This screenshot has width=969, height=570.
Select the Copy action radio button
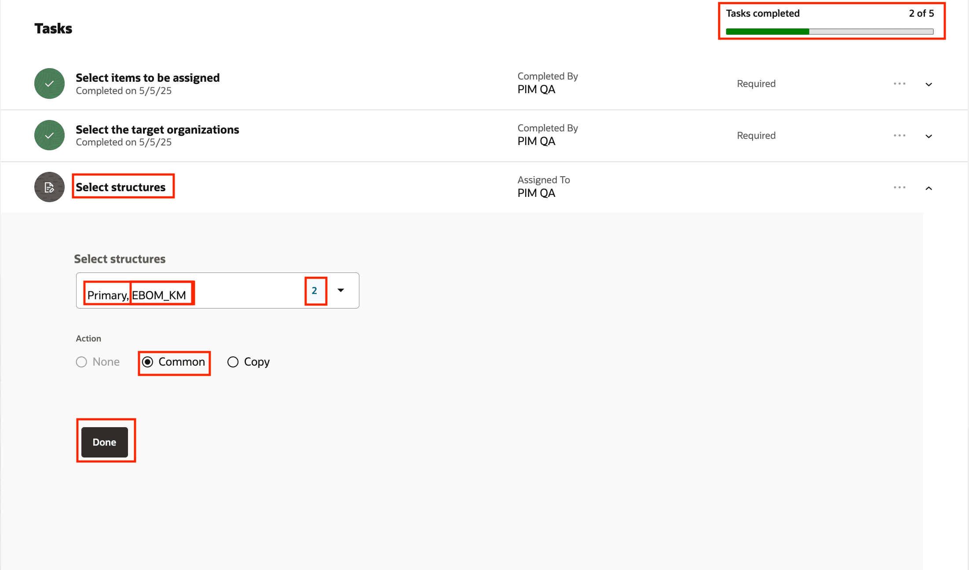tap(233, 362)
